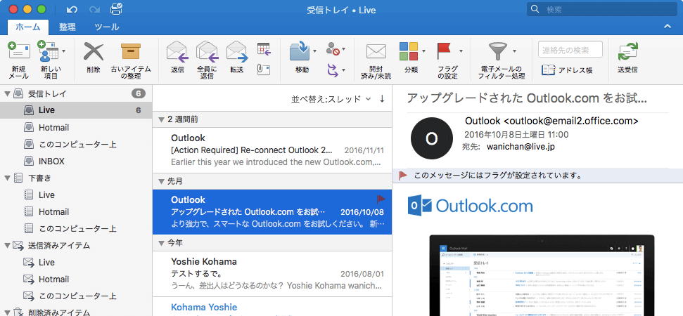Forward the message with 転送 icon
The height and width of the screenshot is (316, 683).
click(x=237, y=52)
